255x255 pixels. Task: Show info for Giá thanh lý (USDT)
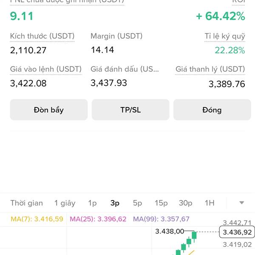210,69
